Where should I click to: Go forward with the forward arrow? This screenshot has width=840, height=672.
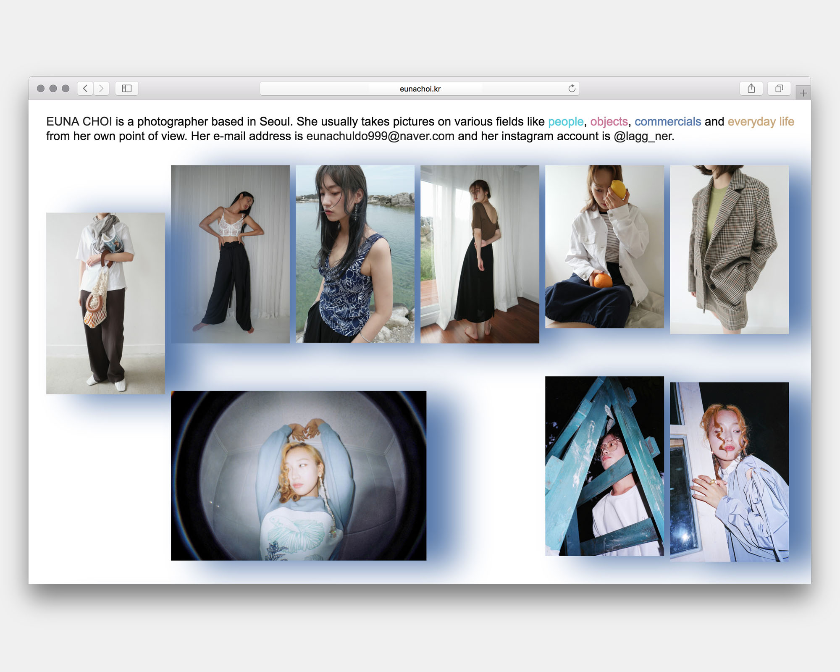click(101, 88)
